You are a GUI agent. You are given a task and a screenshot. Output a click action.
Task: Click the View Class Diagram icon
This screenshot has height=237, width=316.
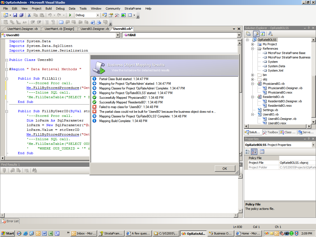270,34
